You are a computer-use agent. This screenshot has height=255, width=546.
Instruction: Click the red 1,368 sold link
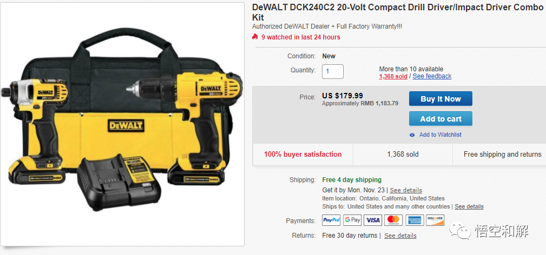click(393, 77)
